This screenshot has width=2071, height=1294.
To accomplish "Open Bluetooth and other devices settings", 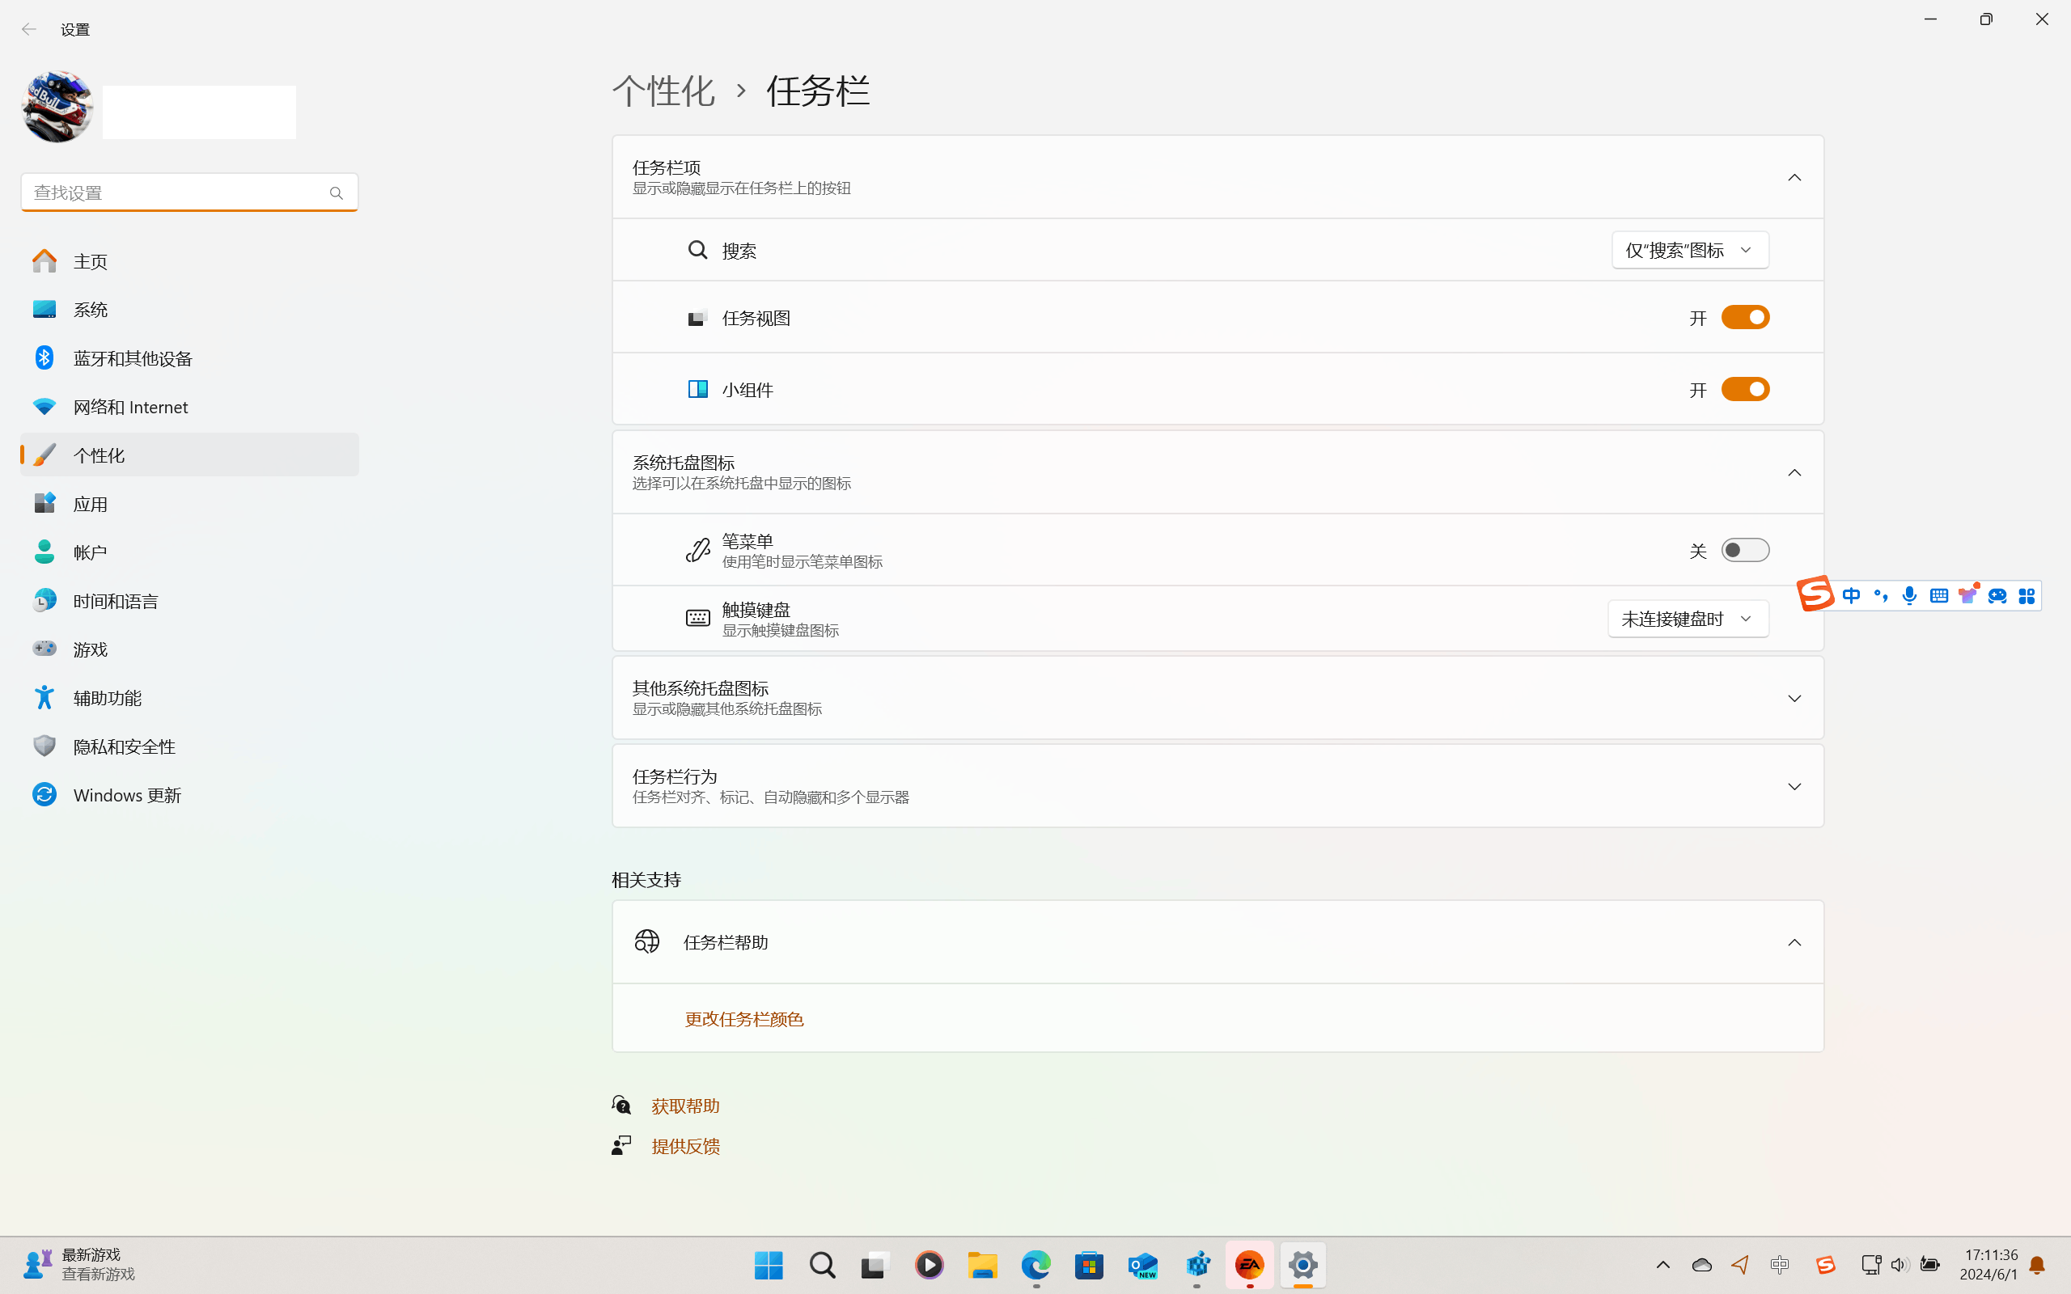I will pos(133,358).
